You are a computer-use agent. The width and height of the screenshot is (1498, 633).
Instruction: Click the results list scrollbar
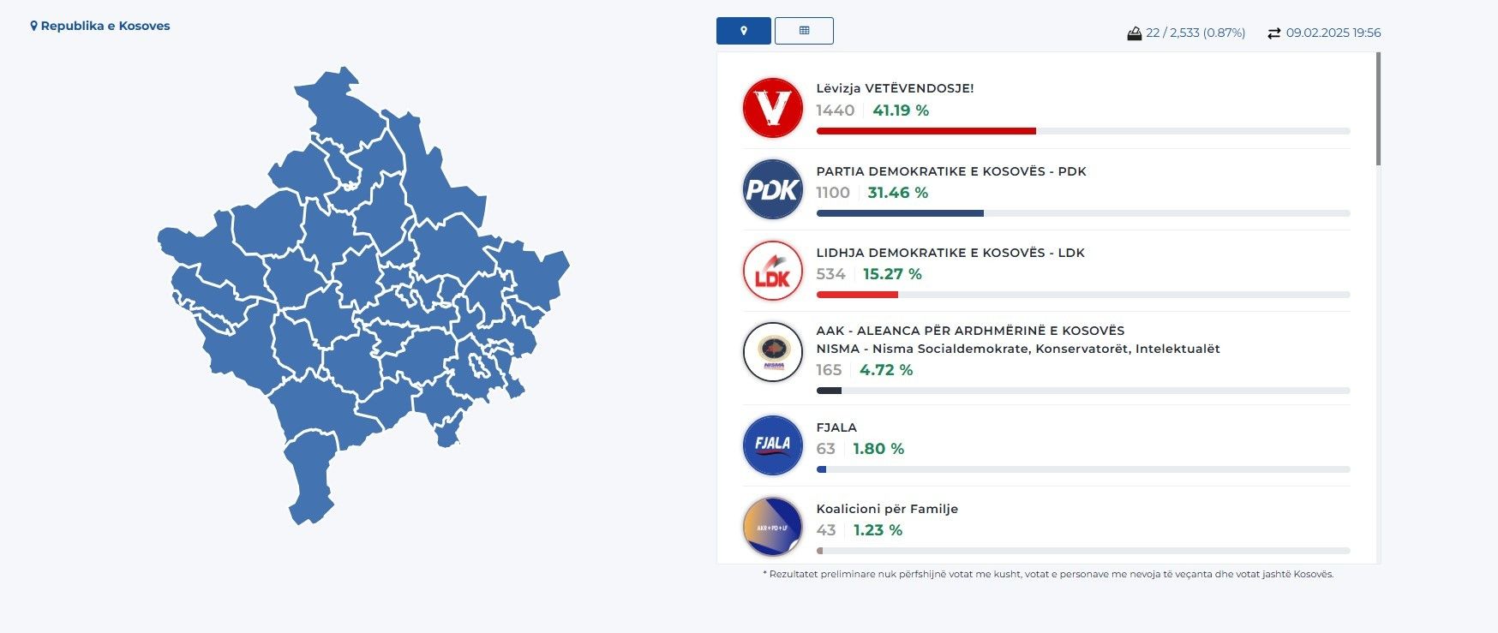point(1378,110)
